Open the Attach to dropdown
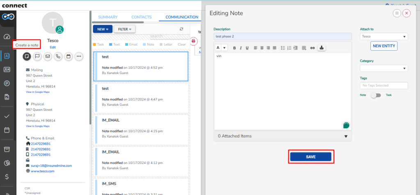The width and height of the screenshot is (420, 195). point(383,37)
